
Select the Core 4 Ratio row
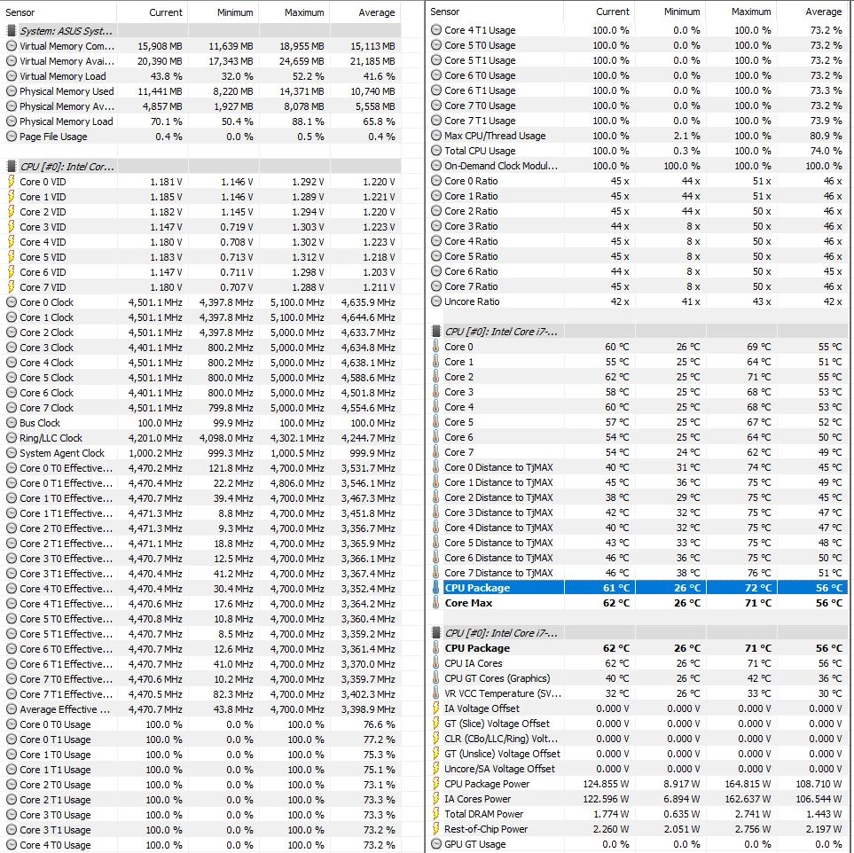pos(638,241)
